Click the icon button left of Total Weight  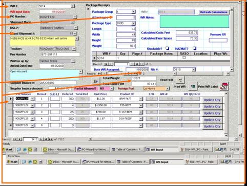[x=96, y=81]
